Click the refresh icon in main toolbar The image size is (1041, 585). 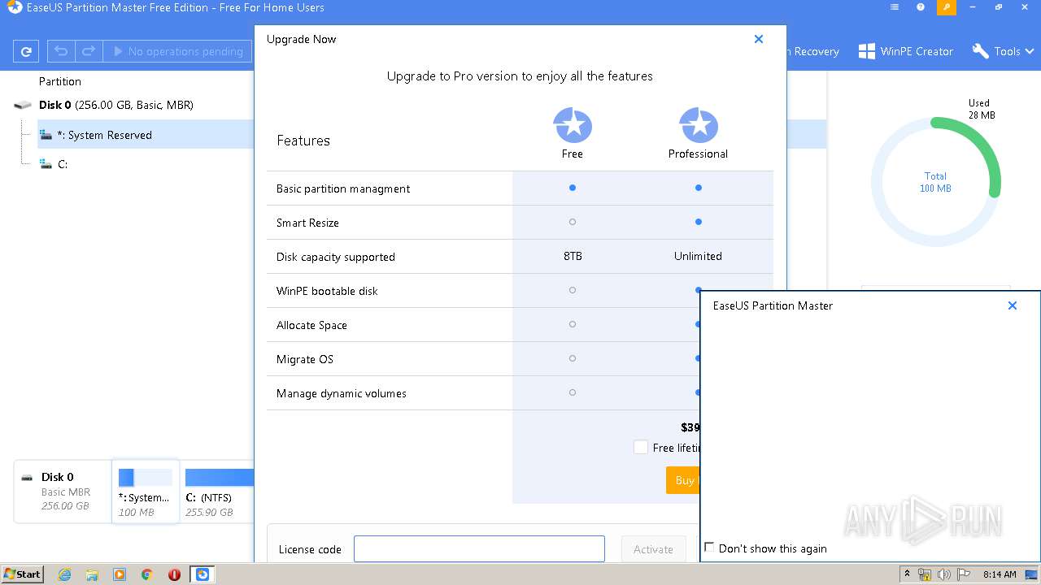point(26,51)
